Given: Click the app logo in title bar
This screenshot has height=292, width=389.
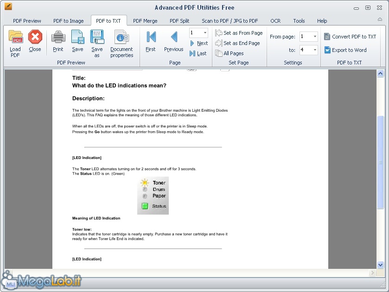Looking at the screenshot, I should click(x=8, y=6).
